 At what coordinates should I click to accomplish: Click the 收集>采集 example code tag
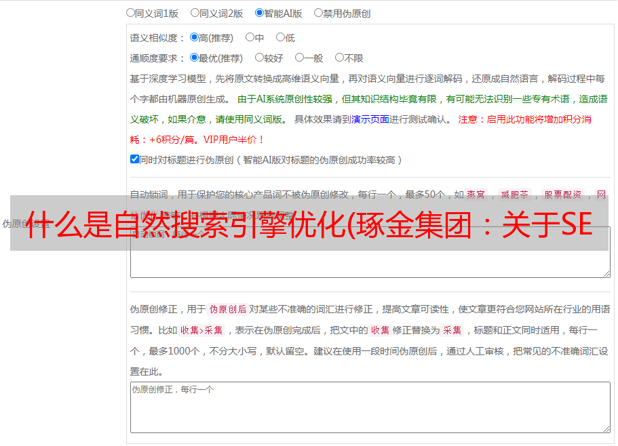point(201,331)
